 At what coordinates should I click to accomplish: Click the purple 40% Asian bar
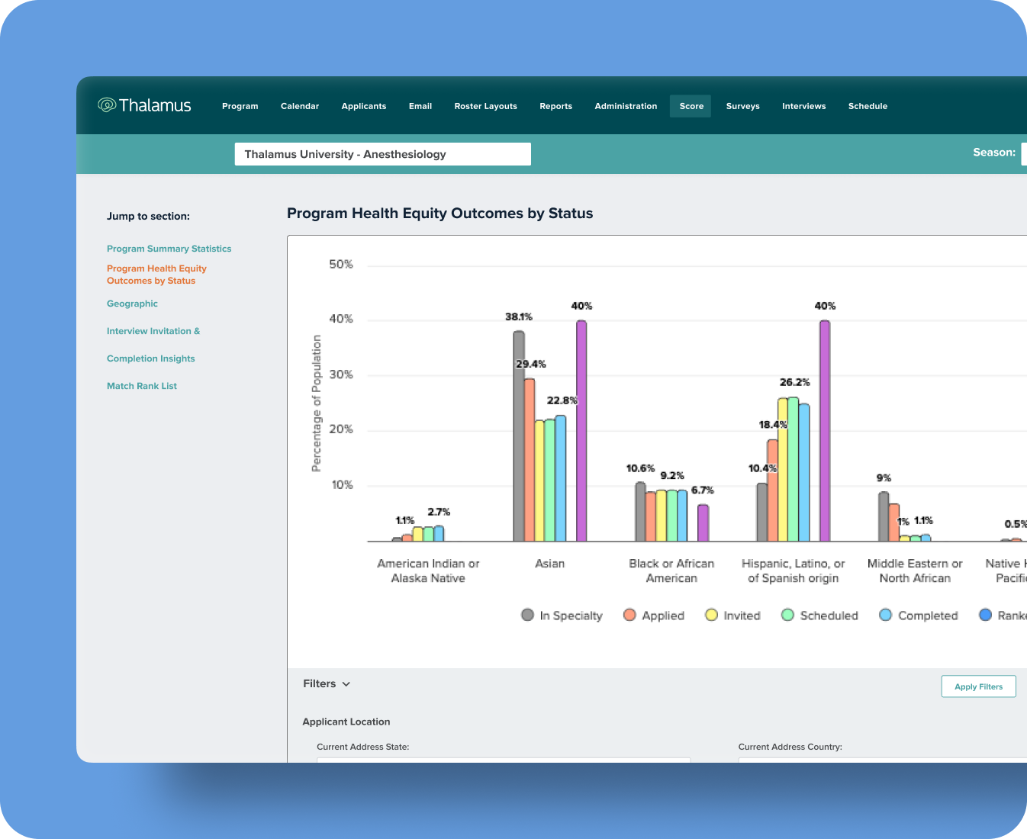coord(581,431)
